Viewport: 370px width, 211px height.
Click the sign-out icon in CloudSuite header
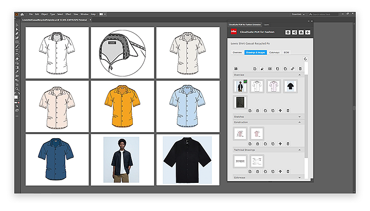(x=295, y=32)
